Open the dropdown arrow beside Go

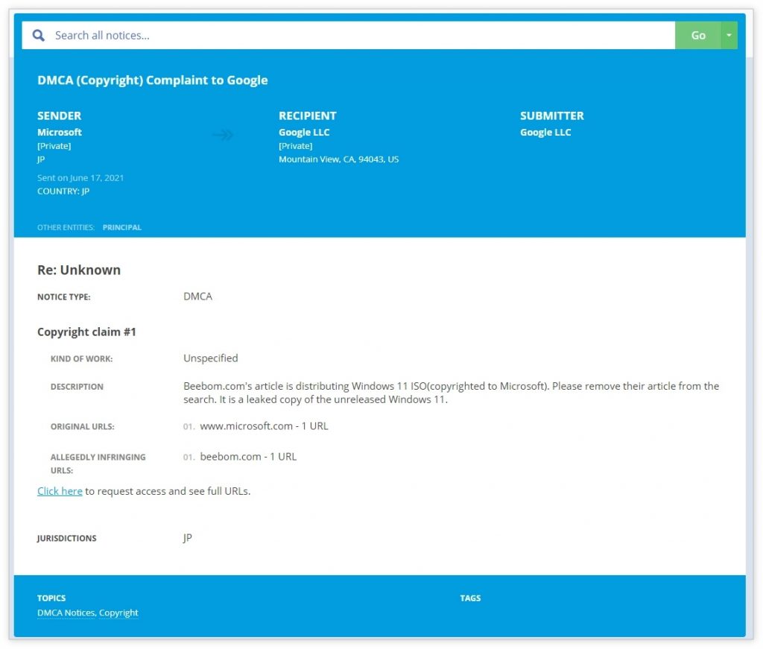tap(729, 35)
